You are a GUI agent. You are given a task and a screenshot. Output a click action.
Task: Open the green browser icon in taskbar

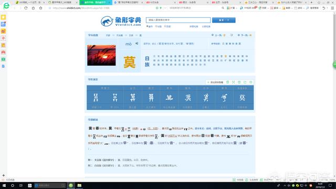pyautogui.click(x=71, y=185)
